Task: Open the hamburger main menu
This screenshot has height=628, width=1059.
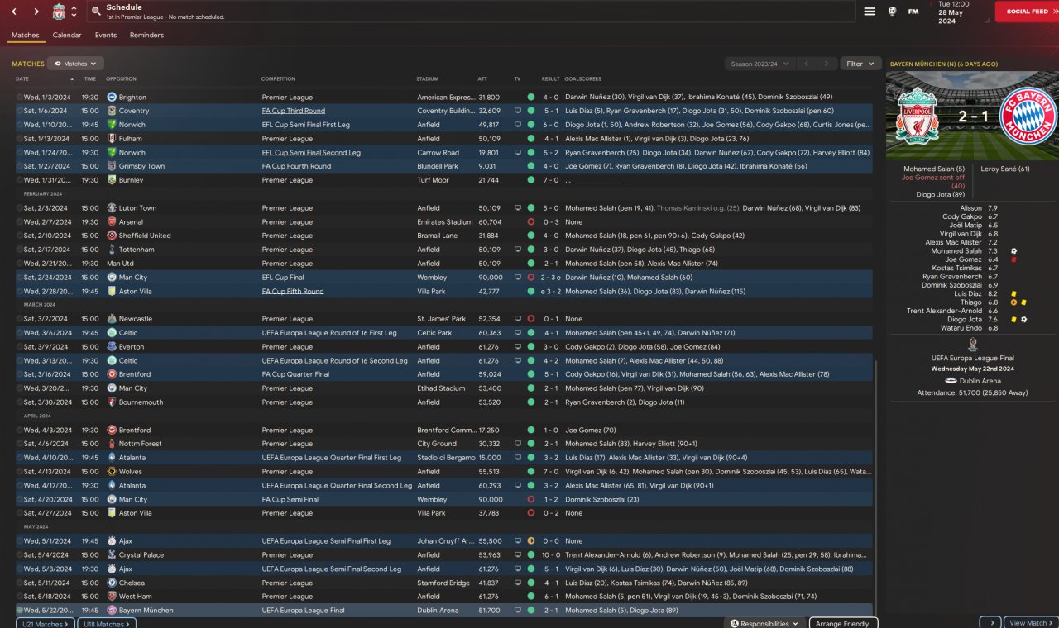Action: click(x=870, y=12)
